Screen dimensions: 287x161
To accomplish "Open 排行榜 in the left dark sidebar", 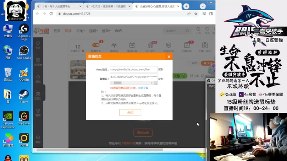I will pos(38,62).
